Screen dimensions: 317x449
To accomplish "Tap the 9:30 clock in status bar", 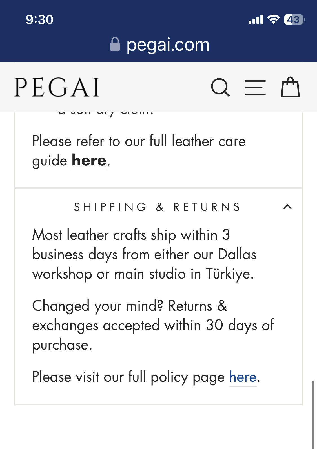I will (39, 19).
